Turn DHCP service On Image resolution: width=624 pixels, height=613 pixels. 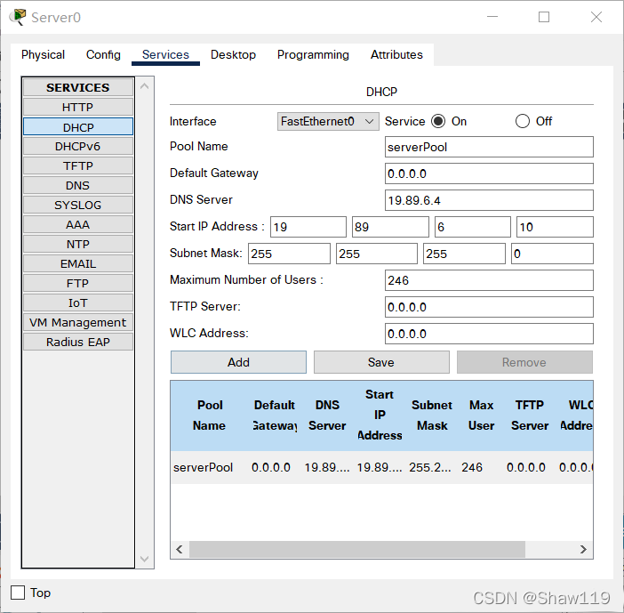coord(438,121)
